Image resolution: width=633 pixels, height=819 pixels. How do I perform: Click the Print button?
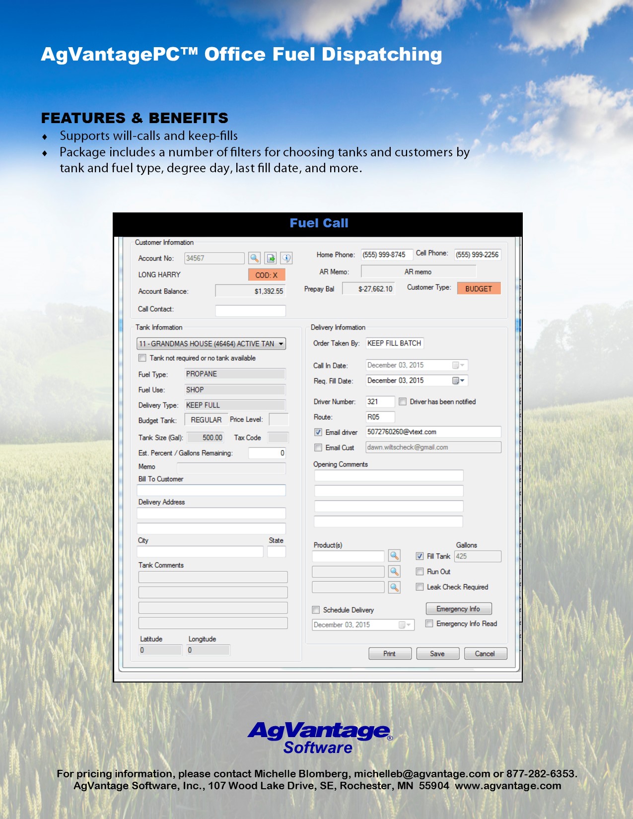pos(390,654)
